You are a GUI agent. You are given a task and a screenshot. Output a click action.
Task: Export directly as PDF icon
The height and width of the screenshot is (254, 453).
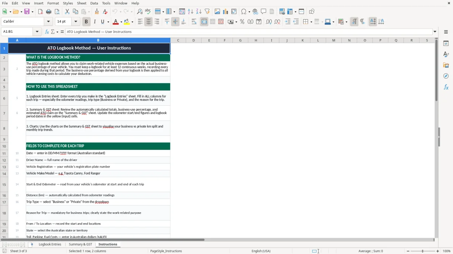[40, 12]
